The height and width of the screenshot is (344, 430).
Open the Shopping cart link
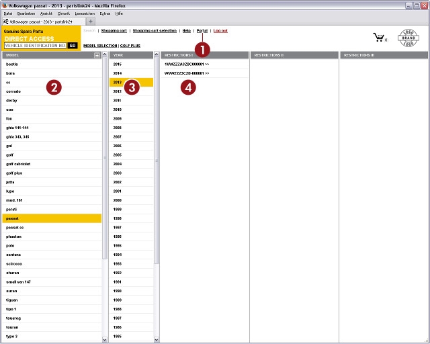coord(114,31)
